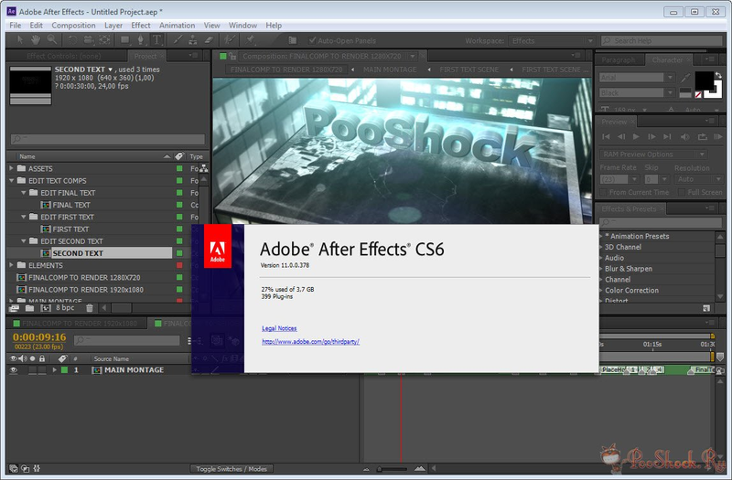Expand the ELEMENTS folder
Image resolution: width=732 pixels, height=480 pixels.
12,265
